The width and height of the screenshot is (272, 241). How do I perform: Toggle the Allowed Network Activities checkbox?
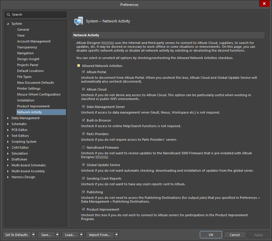click(x=79, y=65)
